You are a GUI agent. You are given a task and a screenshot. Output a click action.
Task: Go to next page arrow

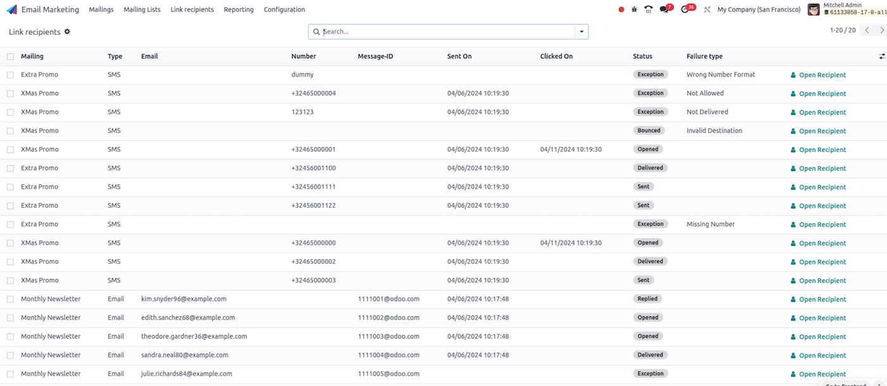click(881, 30)
